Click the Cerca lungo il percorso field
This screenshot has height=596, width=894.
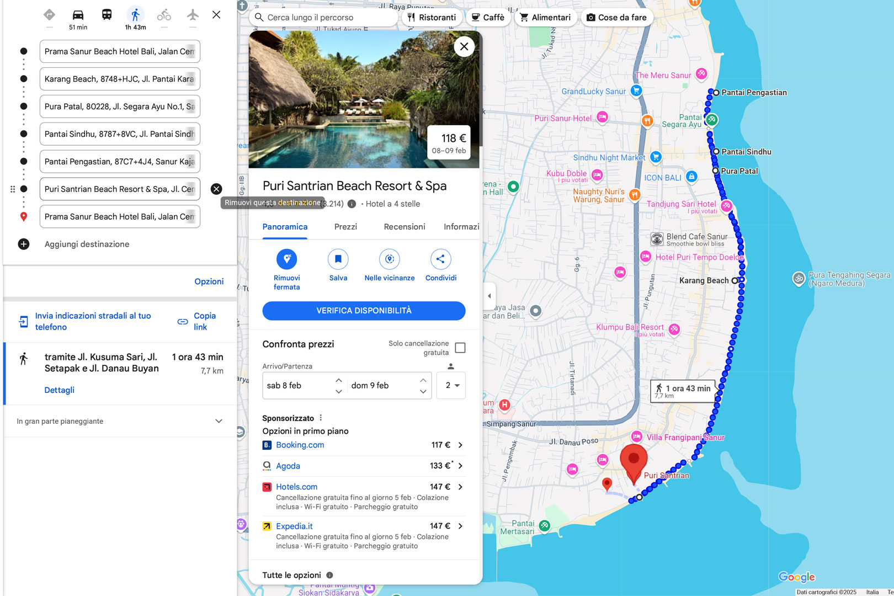point(326,18)
